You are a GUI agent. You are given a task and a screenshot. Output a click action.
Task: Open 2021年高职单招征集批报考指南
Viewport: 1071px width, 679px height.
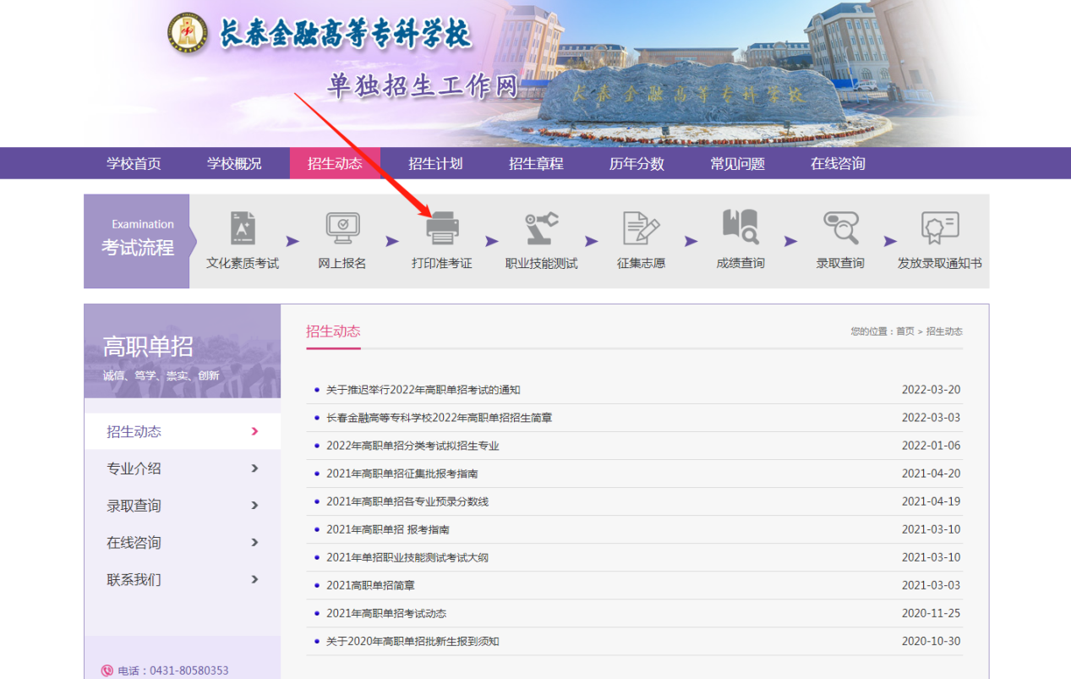point(402,474)
